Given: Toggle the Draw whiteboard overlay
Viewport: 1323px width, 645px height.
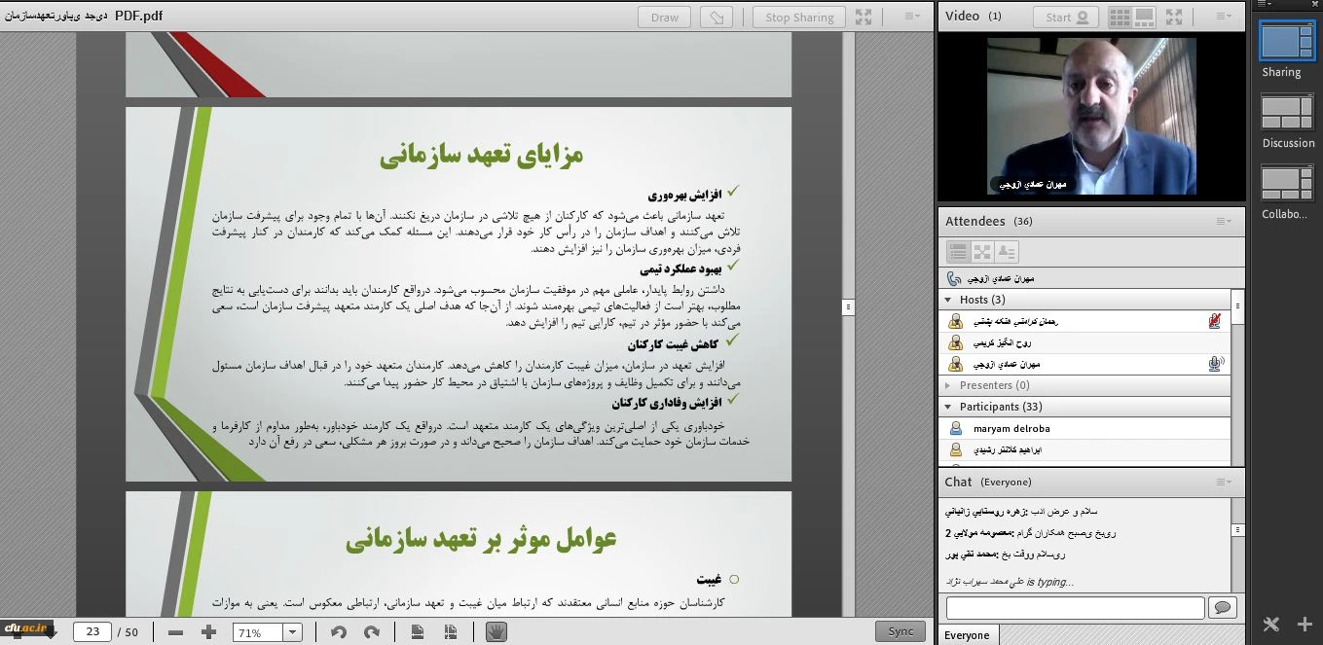Looking at the screenshot, I should tap(664, 17).
